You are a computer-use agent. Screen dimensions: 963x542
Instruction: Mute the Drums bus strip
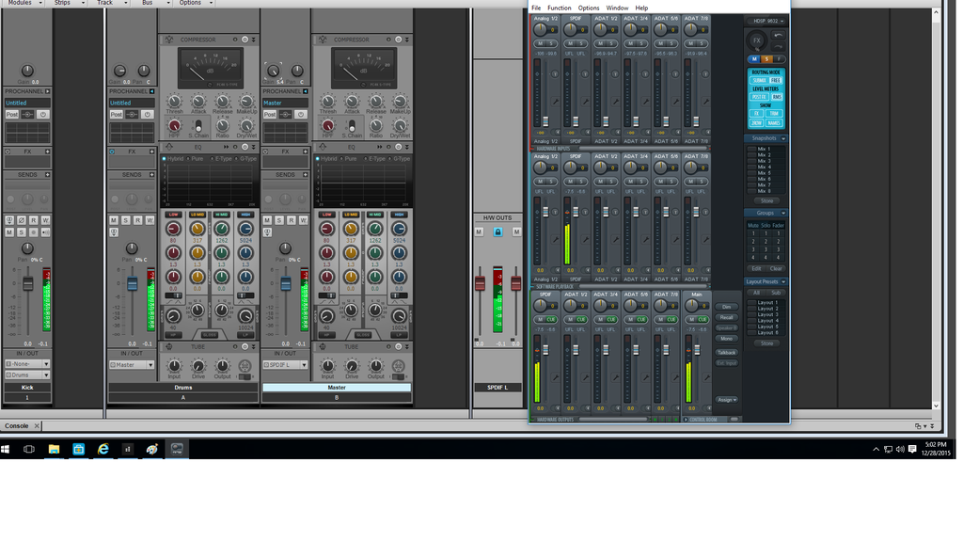[x=113, y=220]
